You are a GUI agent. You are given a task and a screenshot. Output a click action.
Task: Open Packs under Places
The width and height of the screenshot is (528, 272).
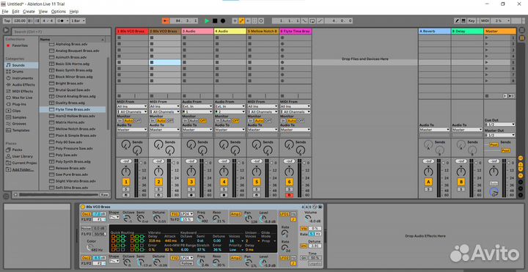21,150
